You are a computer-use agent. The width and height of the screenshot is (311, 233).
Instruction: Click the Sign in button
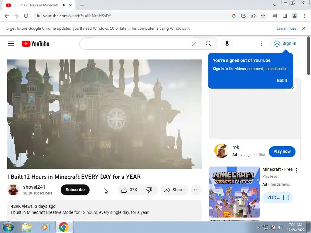pos(285,44)
